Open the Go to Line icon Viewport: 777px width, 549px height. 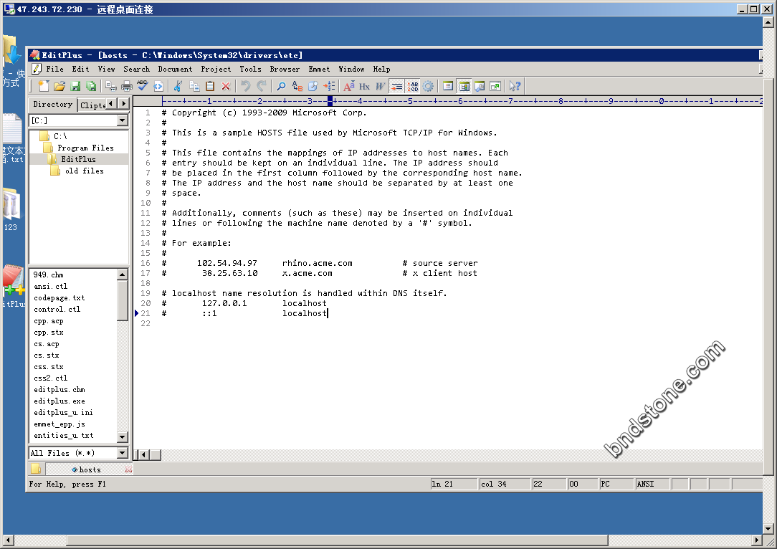tap(329, 86)
